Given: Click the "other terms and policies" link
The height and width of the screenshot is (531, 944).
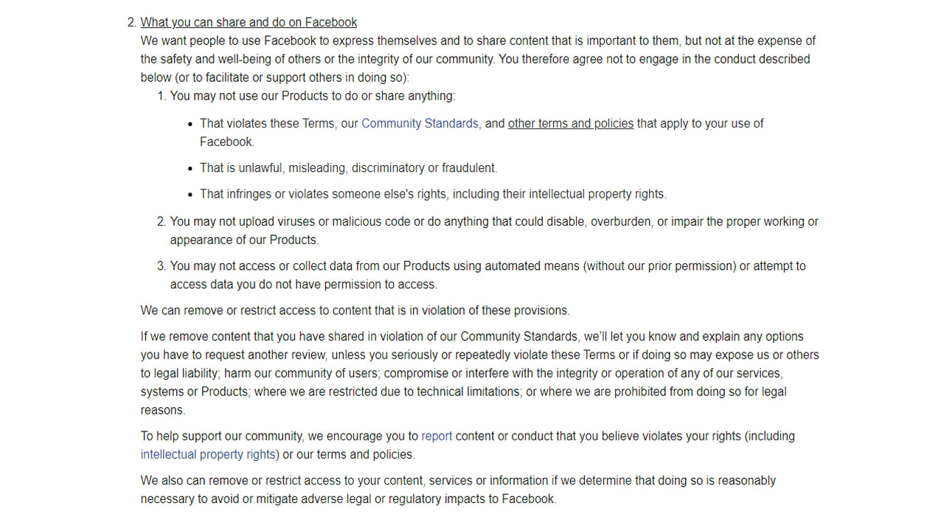Looking at the screenshot, I should pos(570,124).
